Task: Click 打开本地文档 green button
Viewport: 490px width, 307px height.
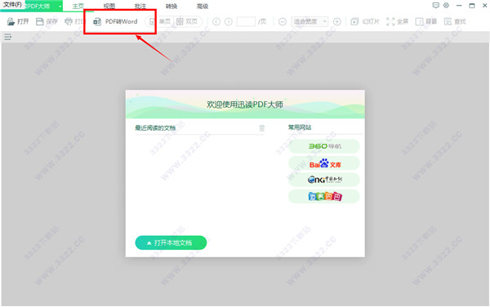Action: (171, 242)
